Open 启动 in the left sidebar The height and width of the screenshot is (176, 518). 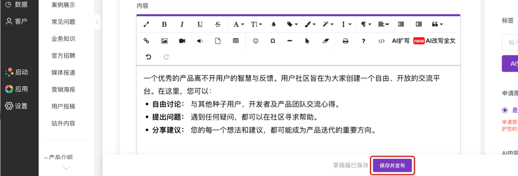(x=16, y=72)
